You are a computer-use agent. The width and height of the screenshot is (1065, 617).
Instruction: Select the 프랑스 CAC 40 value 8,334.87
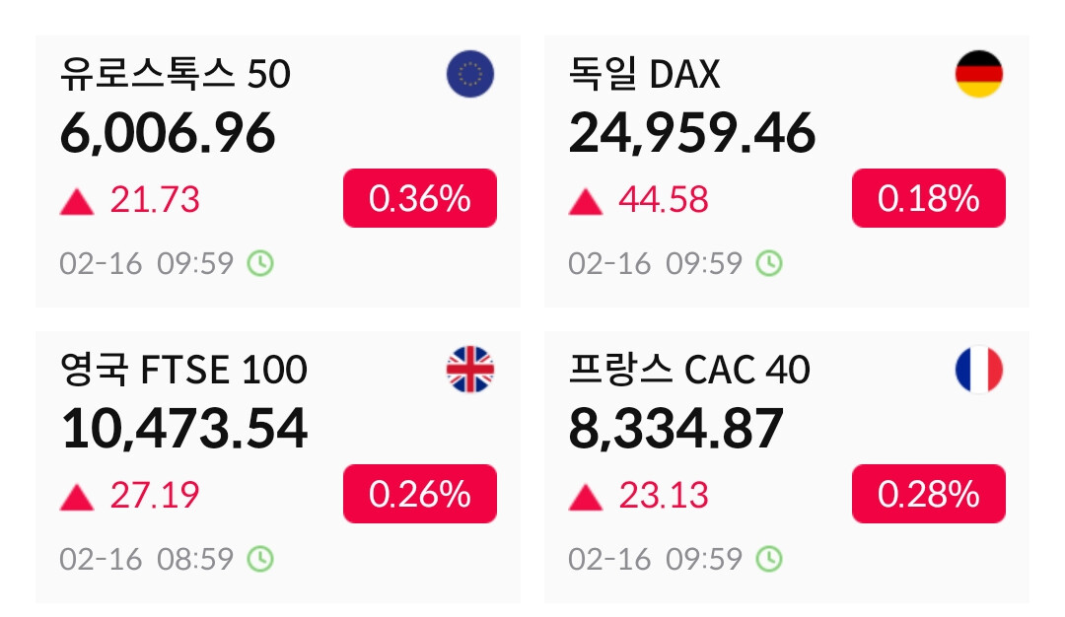[x=675, y=429]
